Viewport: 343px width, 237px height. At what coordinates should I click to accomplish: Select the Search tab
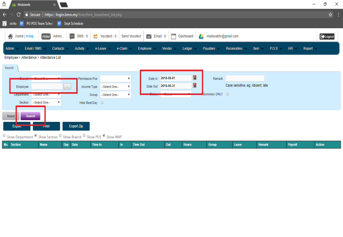(x=9, y=68)
